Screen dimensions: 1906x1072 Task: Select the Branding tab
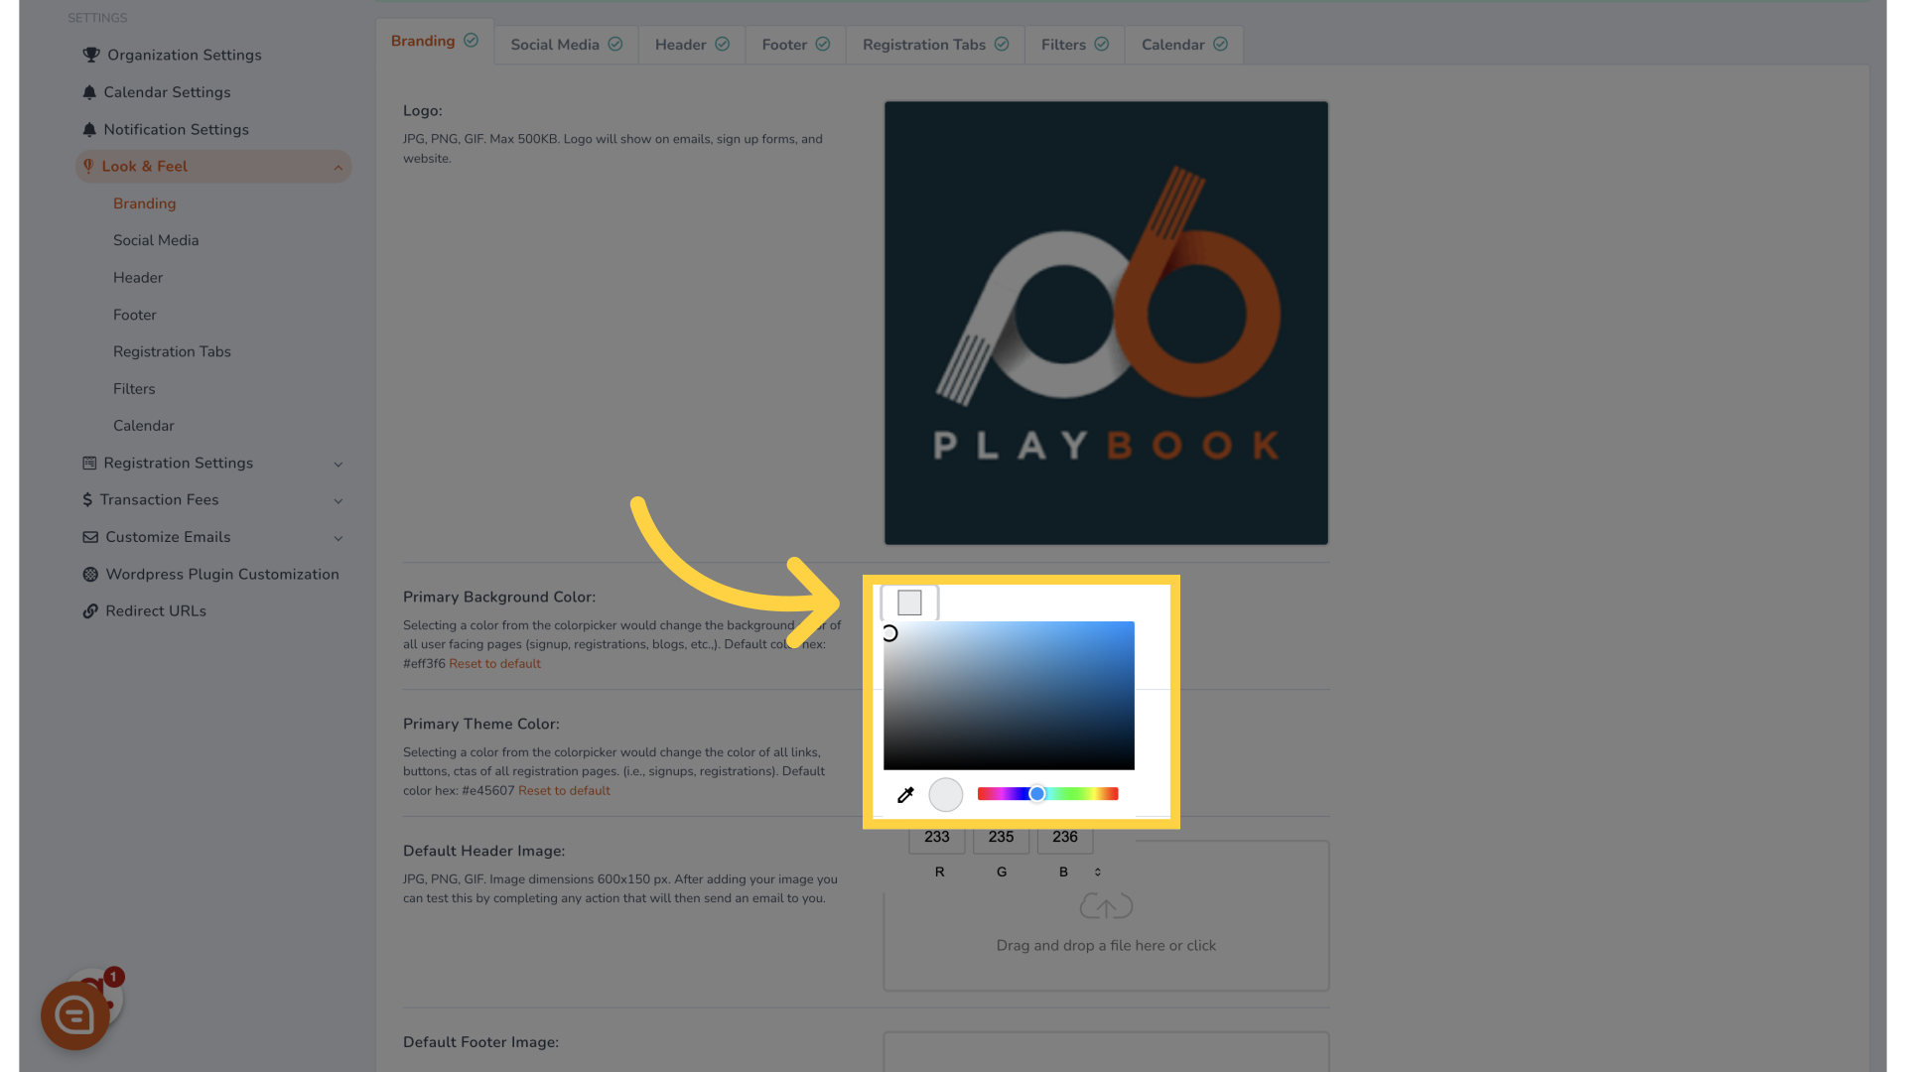tap(435, 42)
